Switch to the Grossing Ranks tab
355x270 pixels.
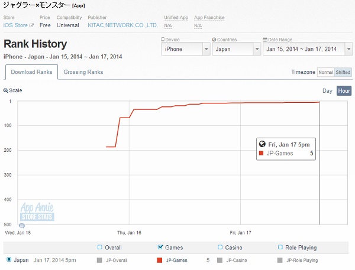(83, 72)
